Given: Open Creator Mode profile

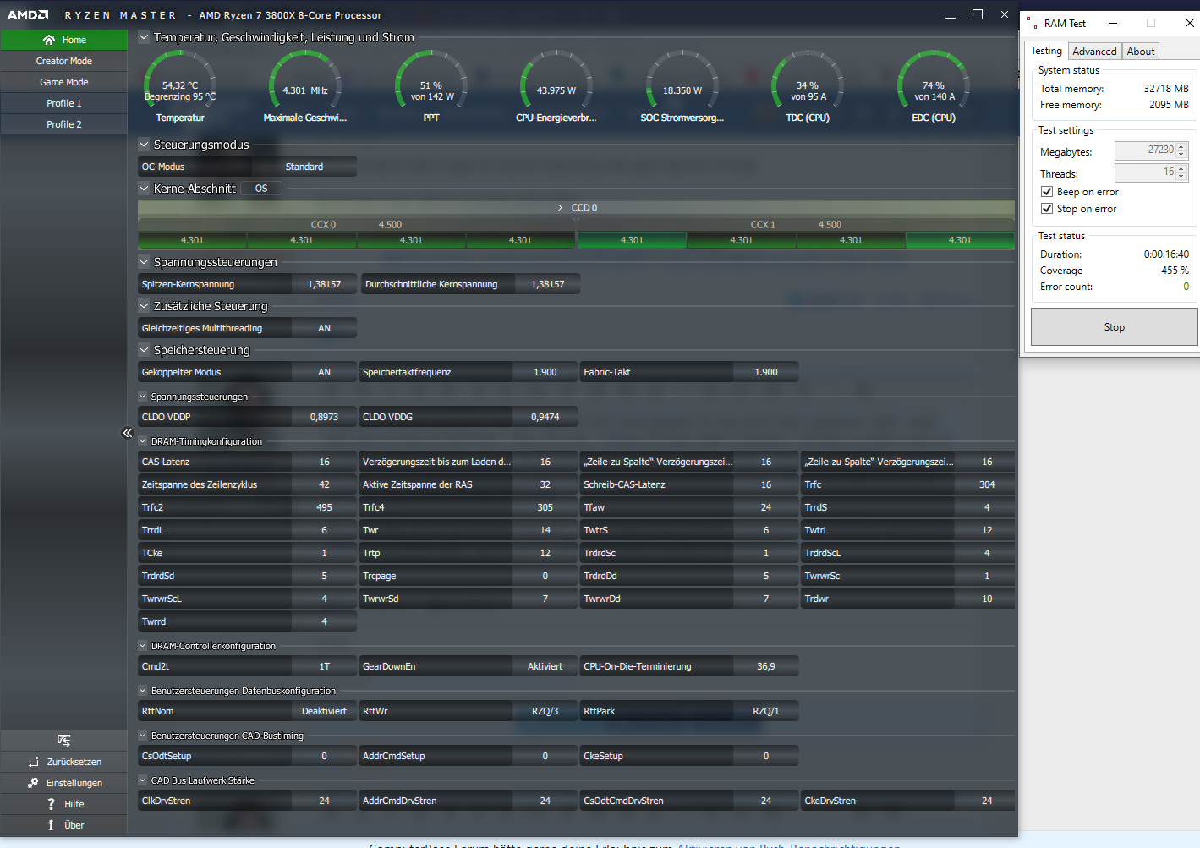Looking at the screenshot, I should [x=64, y=61].
